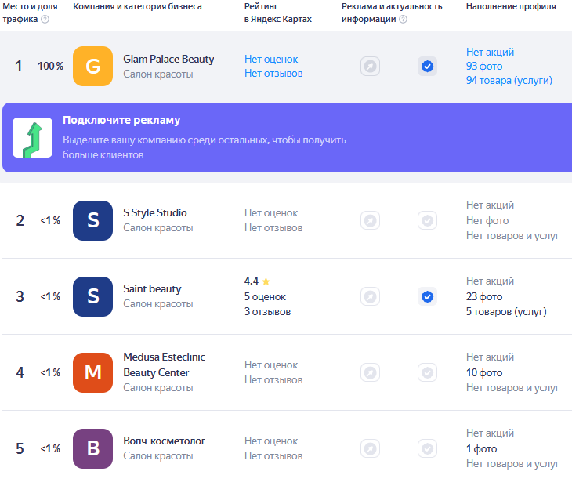This screenshot has width=572, height=486.
Task: Click the ad arrow icon for S Style Studio
Action: click(x=371, y=220)
